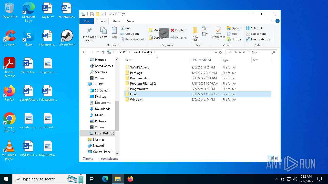The image size is (328, 184).
Task: Click Invert selection
Action: coord(259,39)
